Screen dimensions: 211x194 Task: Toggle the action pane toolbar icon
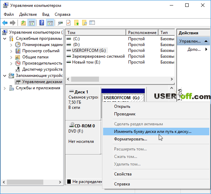(x=50, y=23)
